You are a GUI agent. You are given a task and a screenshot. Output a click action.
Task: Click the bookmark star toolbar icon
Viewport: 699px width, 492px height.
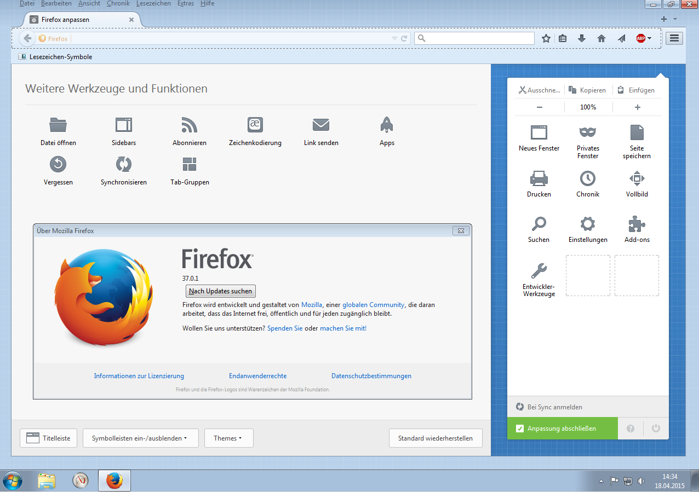click(x=546, y=38)
